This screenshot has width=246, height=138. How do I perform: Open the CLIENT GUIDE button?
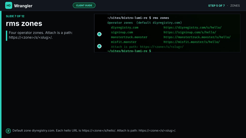[x=84, y=5]
